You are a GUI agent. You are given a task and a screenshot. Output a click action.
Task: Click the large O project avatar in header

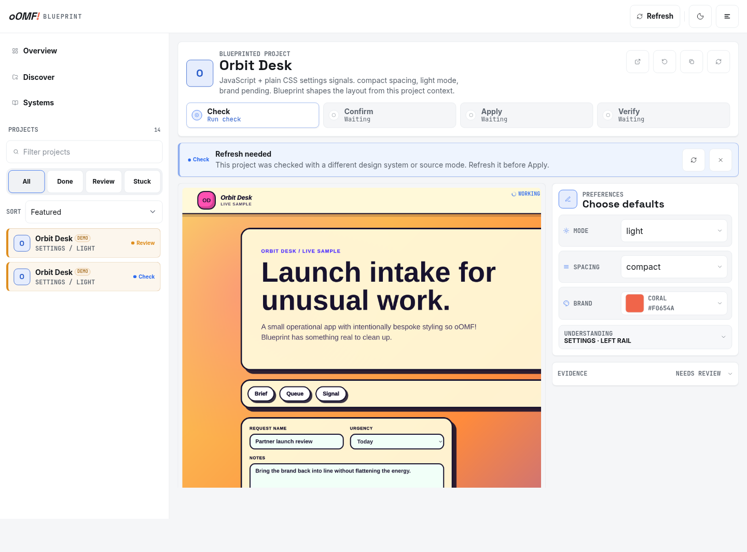point(200,73)
